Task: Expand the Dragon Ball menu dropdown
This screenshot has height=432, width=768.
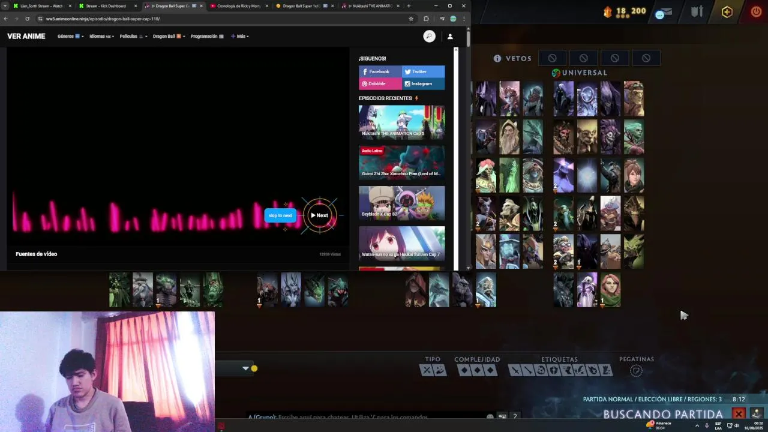Action: point(169,37)
